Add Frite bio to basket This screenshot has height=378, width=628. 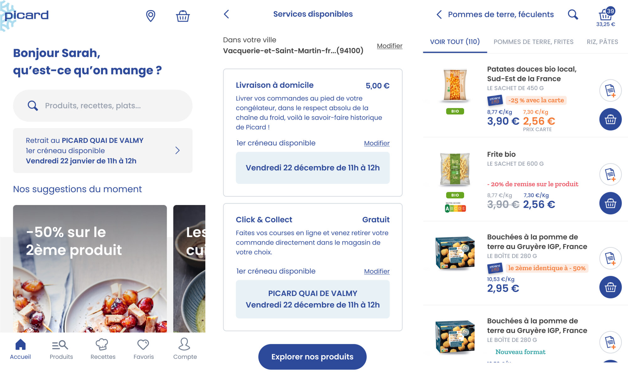(610, 203)
